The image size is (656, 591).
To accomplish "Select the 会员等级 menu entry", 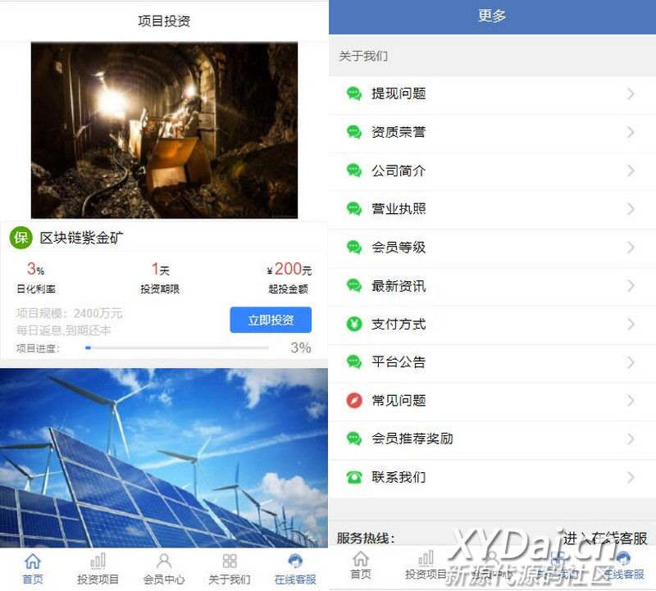I will (x=493, y=248).
